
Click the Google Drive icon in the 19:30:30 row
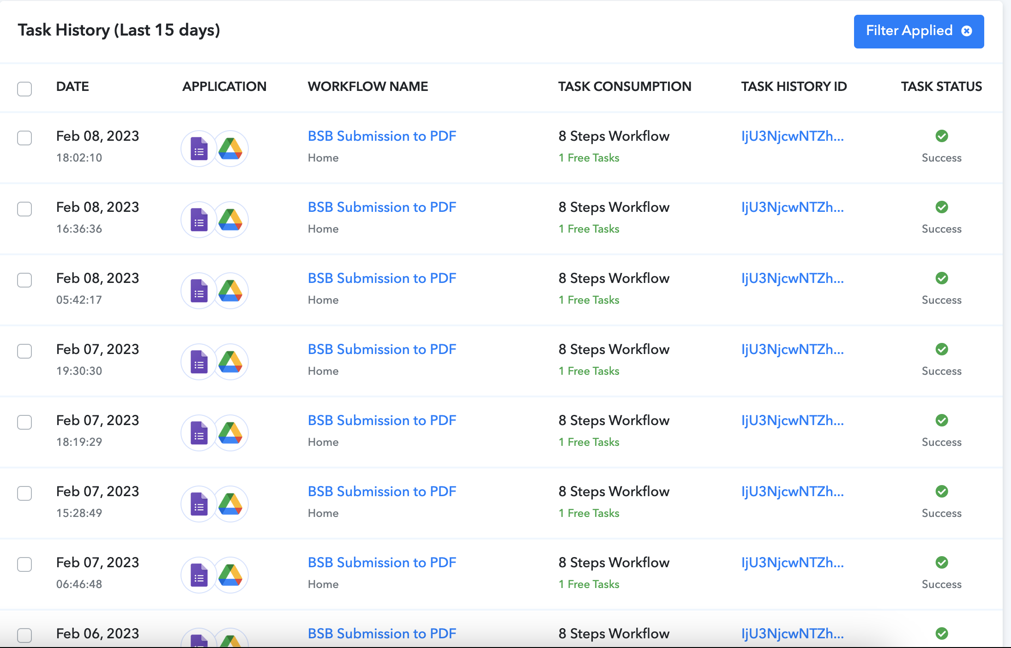tap(230, 362)
